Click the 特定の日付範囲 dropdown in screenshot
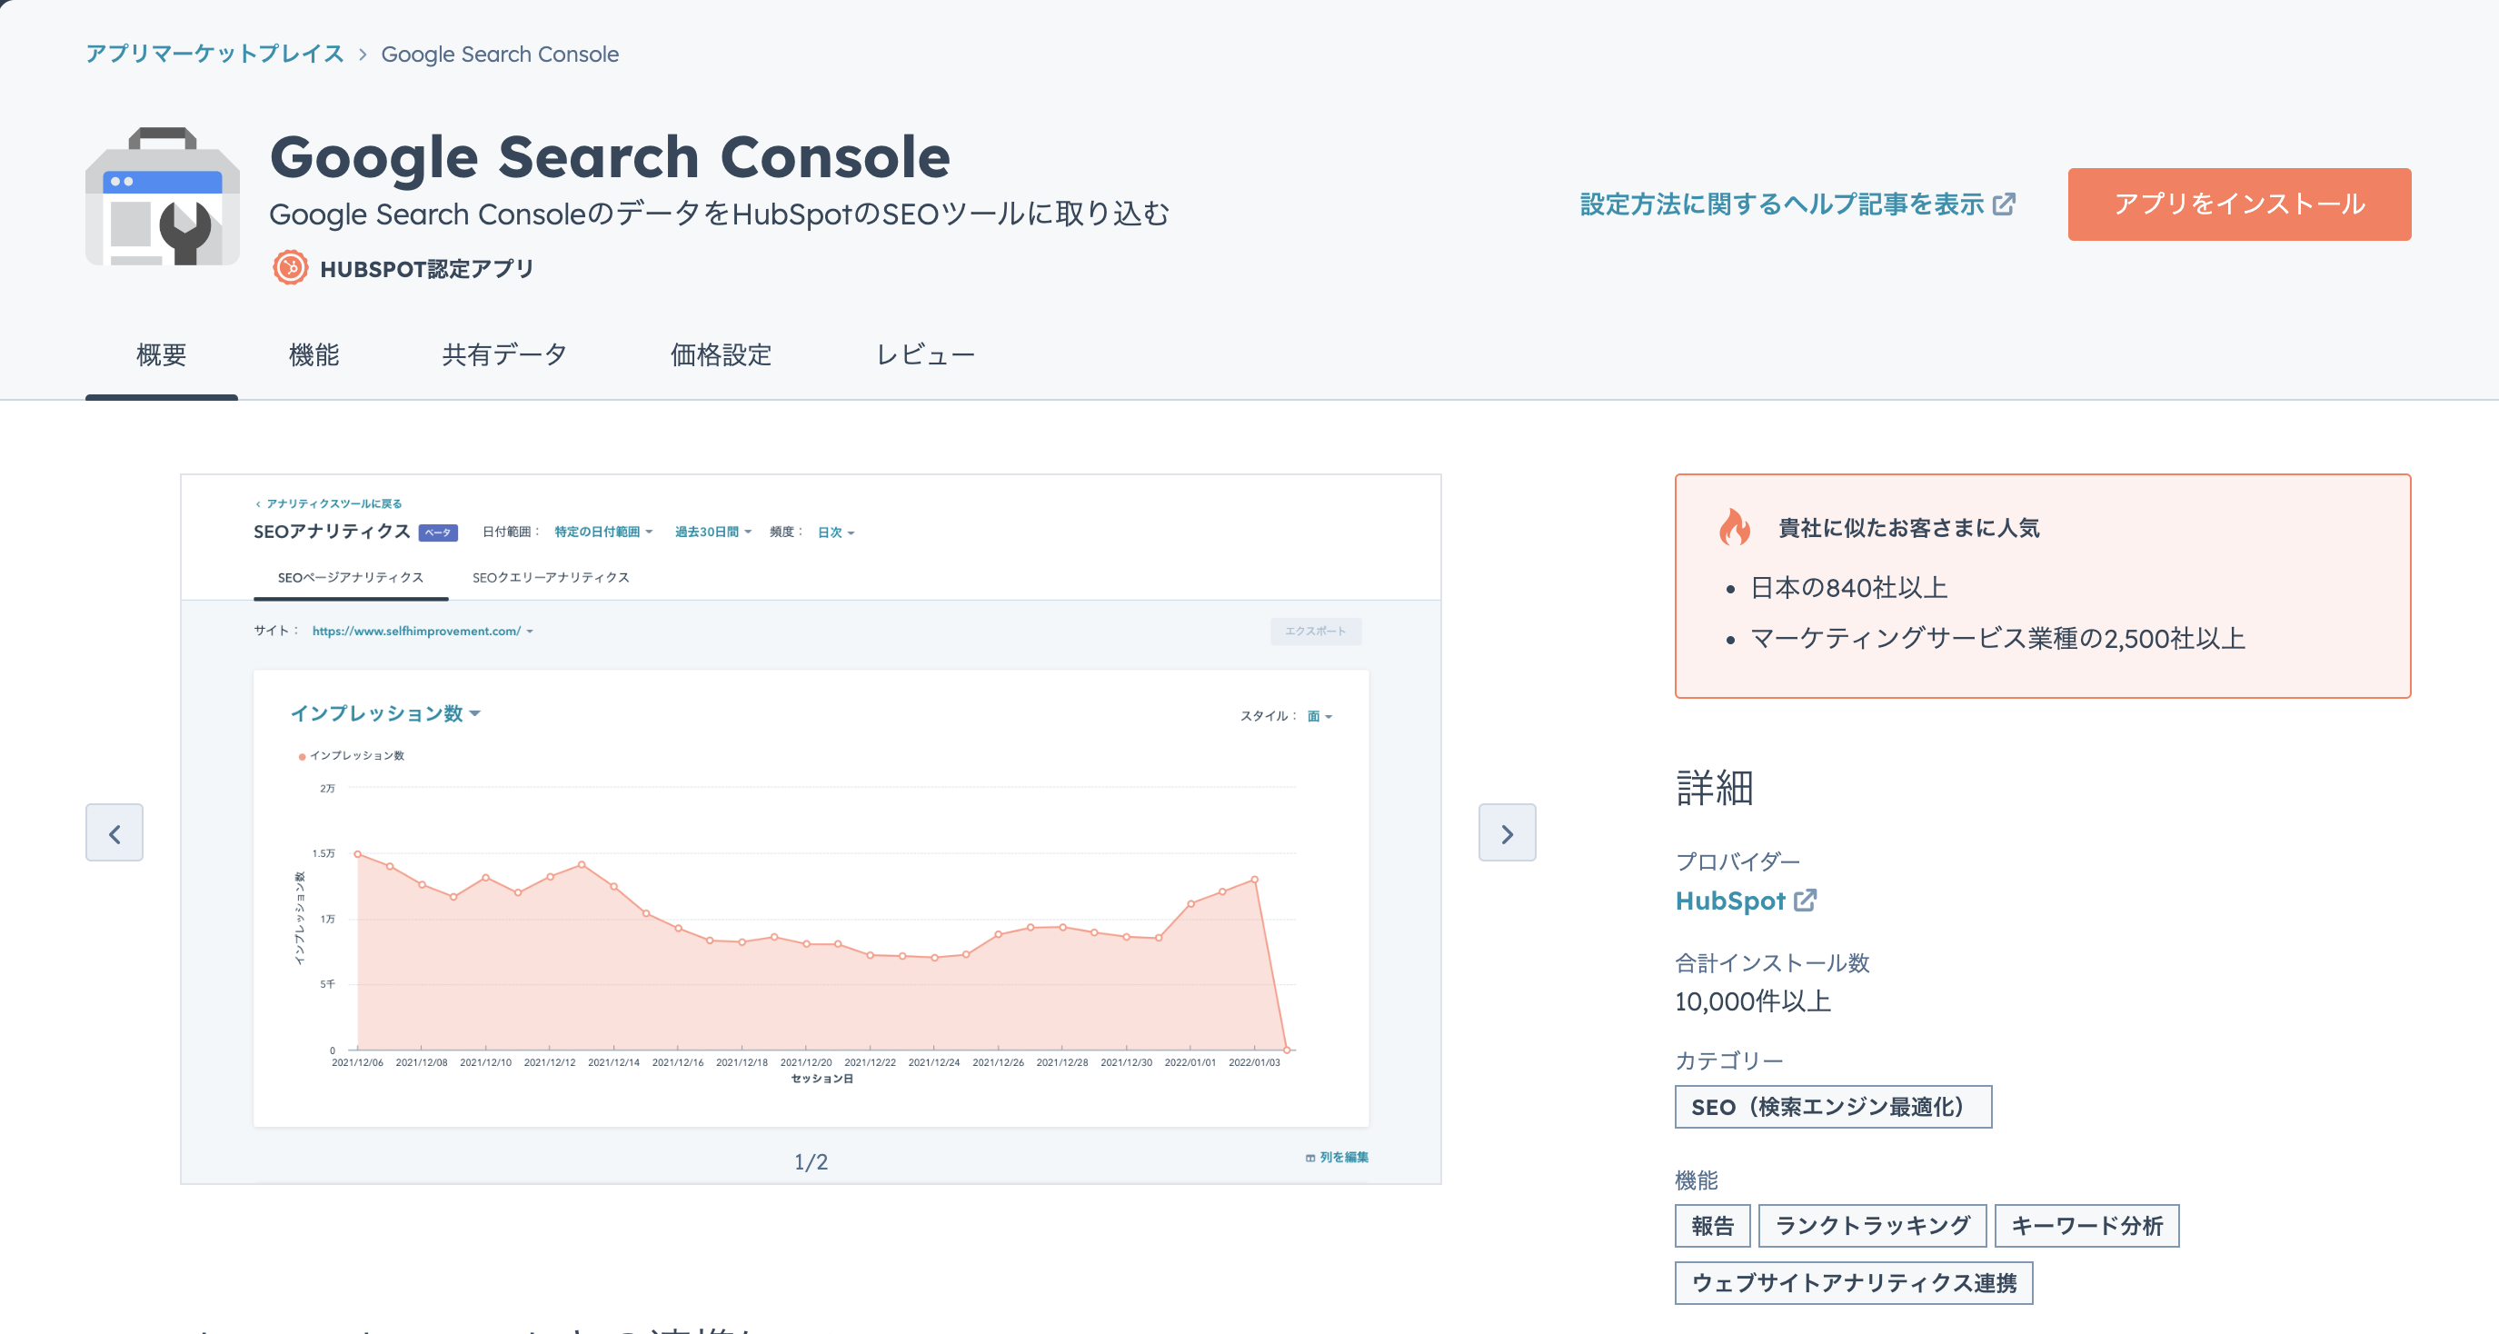This screenshot has height=1334, width=2499. (603, 533)
